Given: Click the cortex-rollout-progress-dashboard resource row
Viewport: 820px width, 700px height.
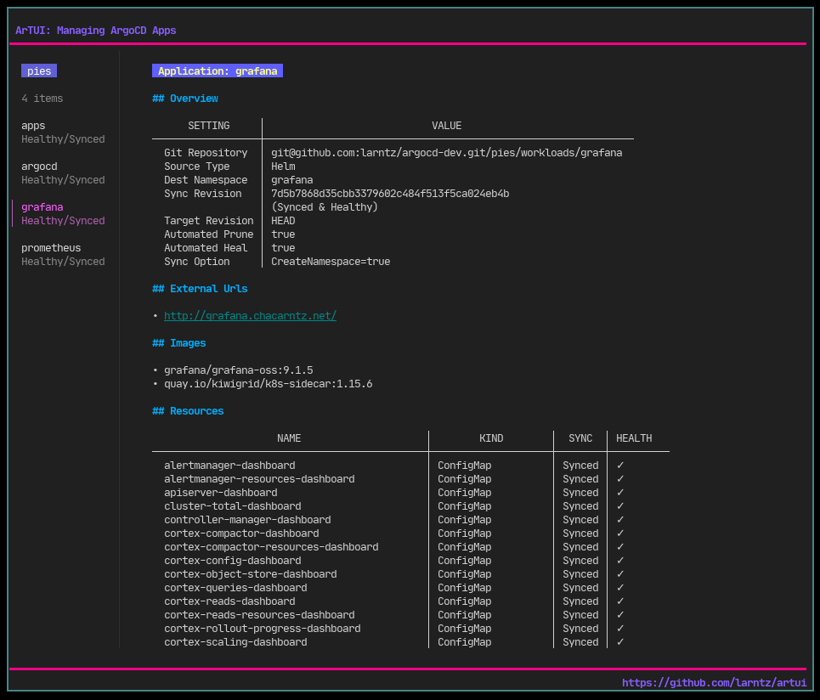Looking at the screenshot, I should 410,629.
